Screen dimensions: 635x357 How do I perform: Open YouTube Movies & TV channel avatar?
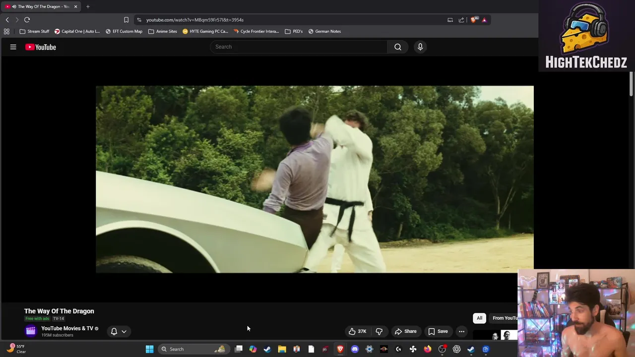coord(31,331)
